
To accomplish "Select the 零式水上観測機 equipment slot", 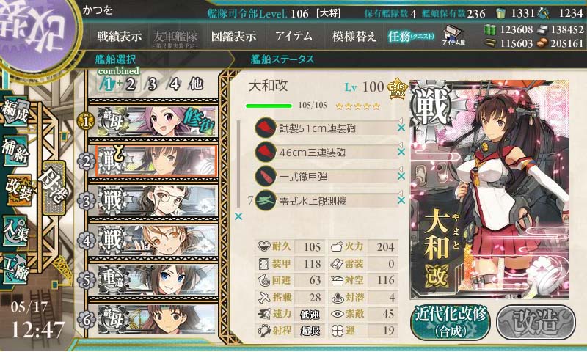I will pos(326,201).
